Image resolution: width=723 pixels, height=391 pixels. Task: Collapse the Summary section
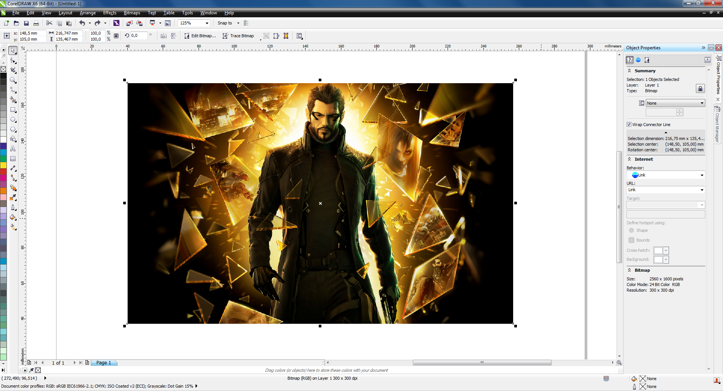click(x=629, y=71)
